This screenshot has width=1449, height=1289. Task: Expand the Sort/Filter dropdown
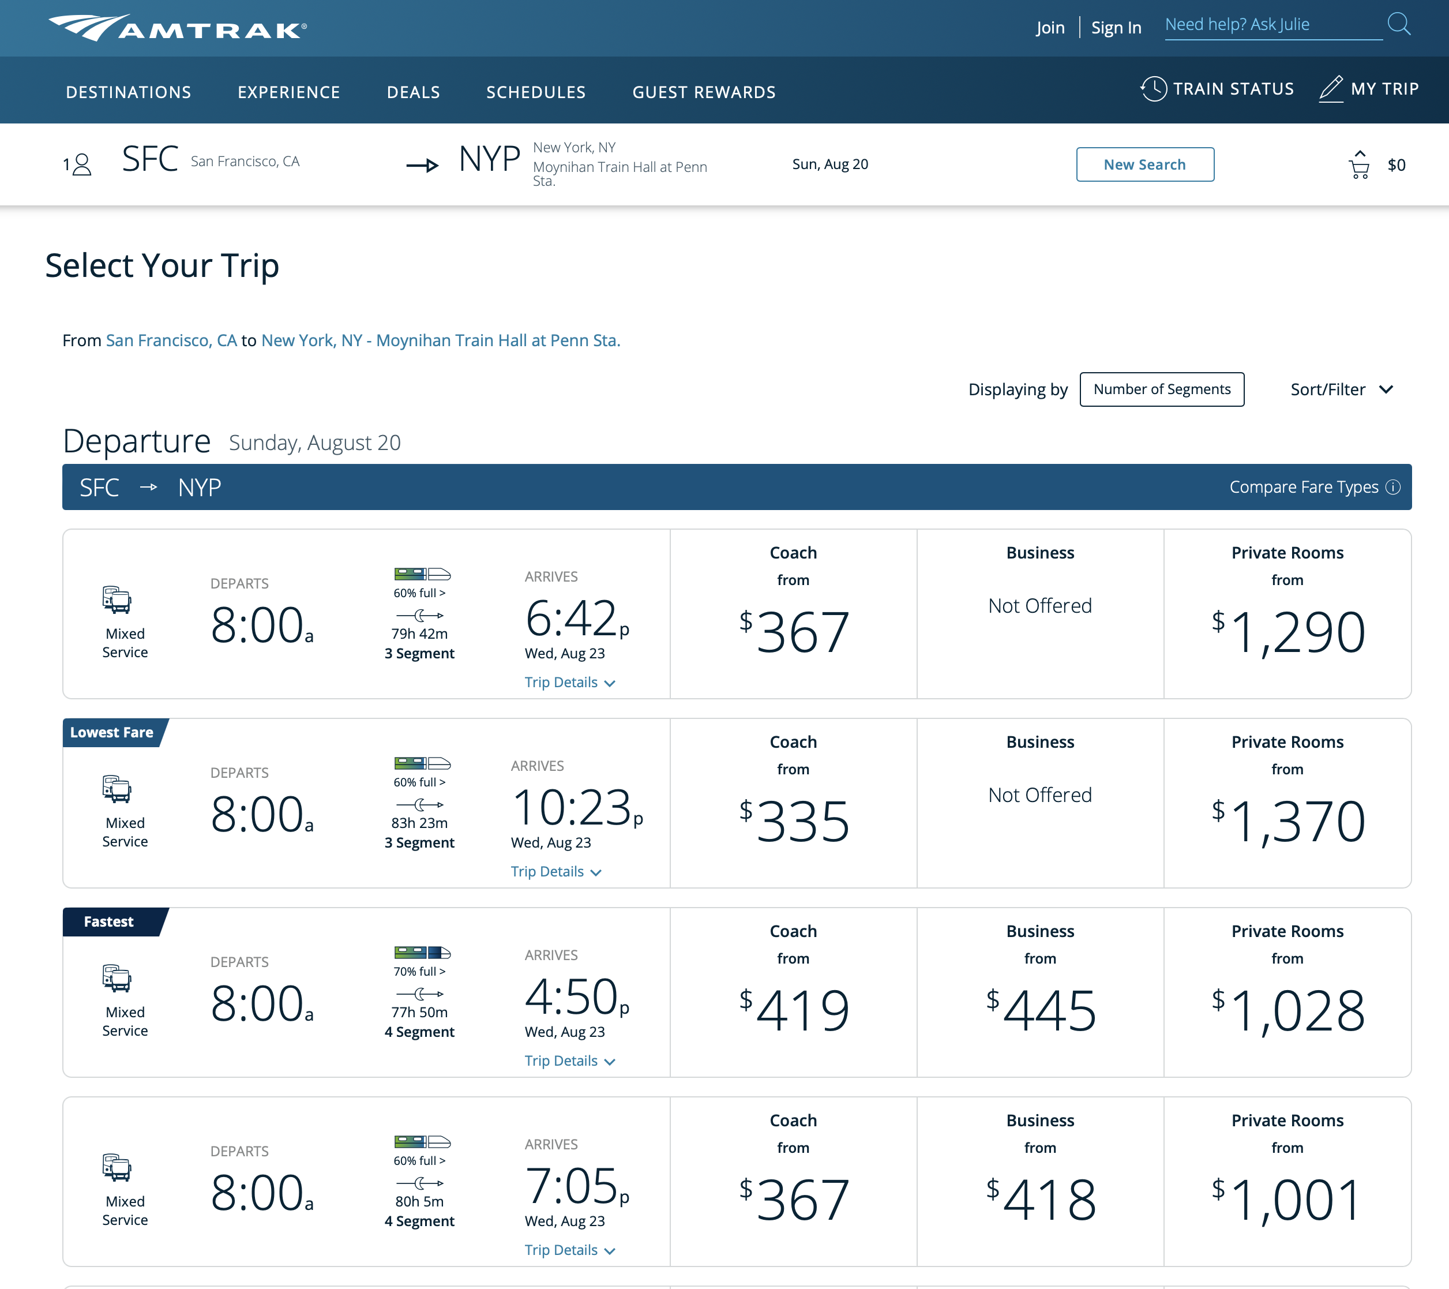click(x=1341, y=389)
